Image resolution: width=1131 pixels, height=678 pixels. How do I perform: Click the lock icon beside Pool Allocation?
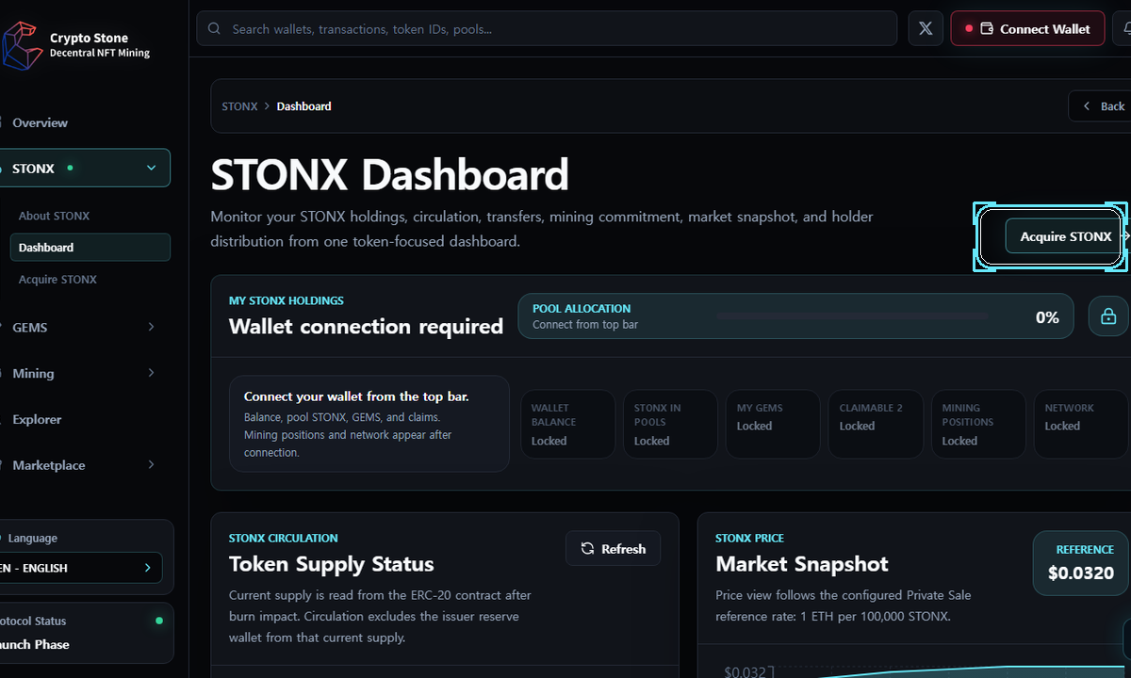click(1108, 316)
